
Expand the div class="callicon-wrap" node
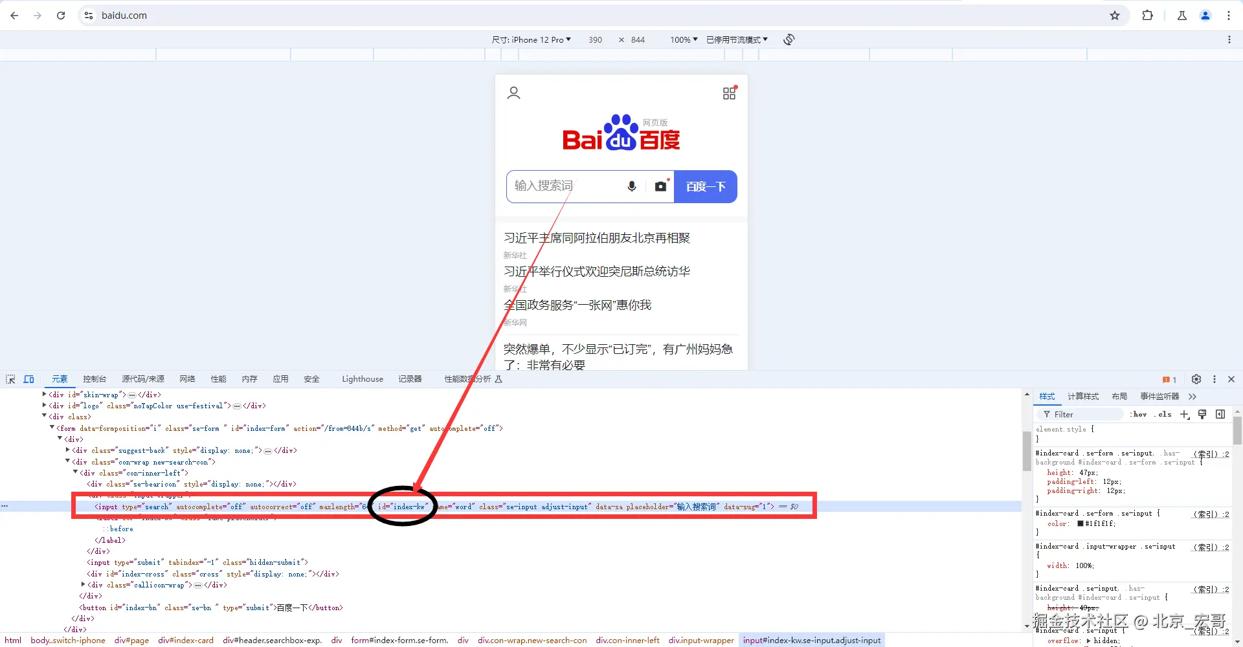(x=83, y=584)
